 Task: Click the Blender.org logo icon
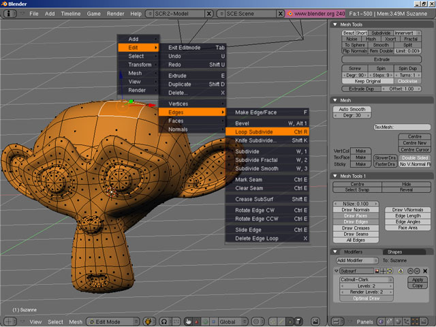pos(290,14)
